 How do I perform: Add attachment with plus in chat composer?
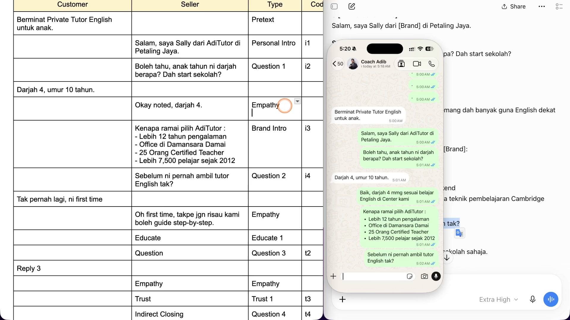coord(343,299)
